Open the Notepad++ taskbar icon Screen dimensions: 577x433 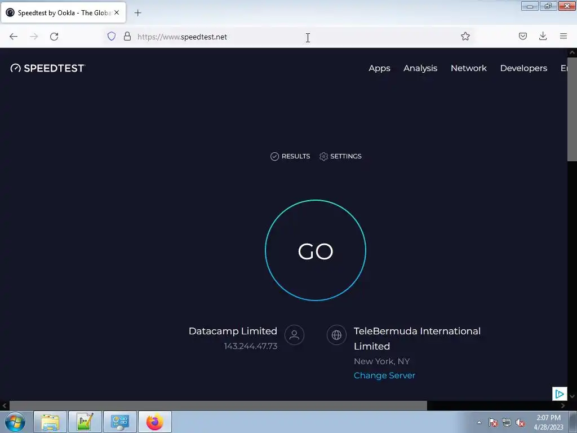coord(85,422)
